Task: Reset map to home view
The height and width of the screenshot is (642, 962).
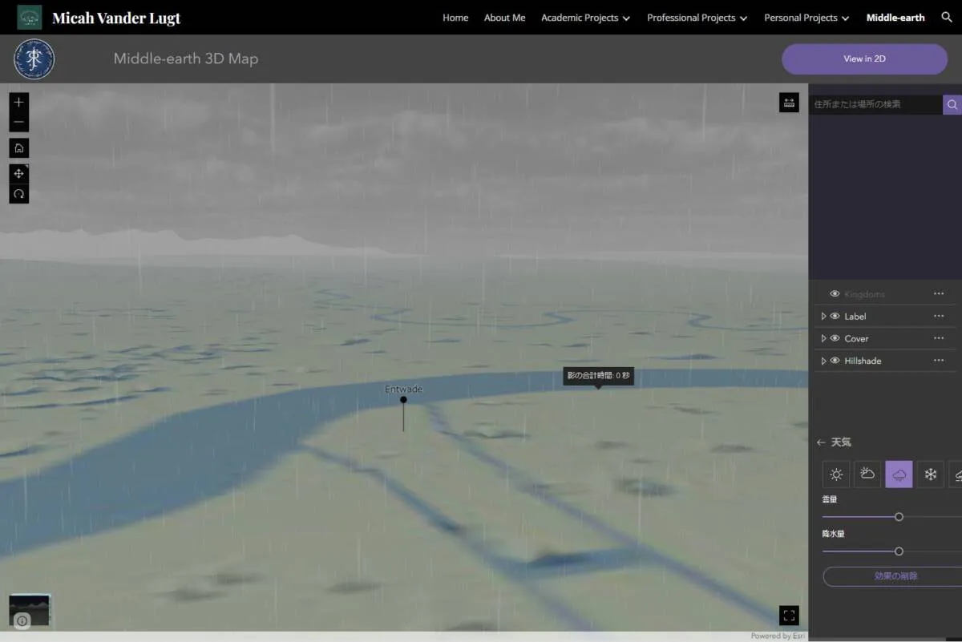Action: 19,148
